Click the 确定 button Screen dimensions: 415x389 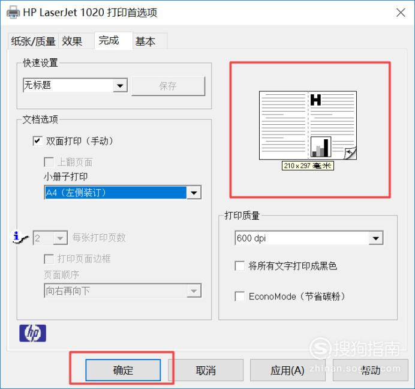(123, 370)
